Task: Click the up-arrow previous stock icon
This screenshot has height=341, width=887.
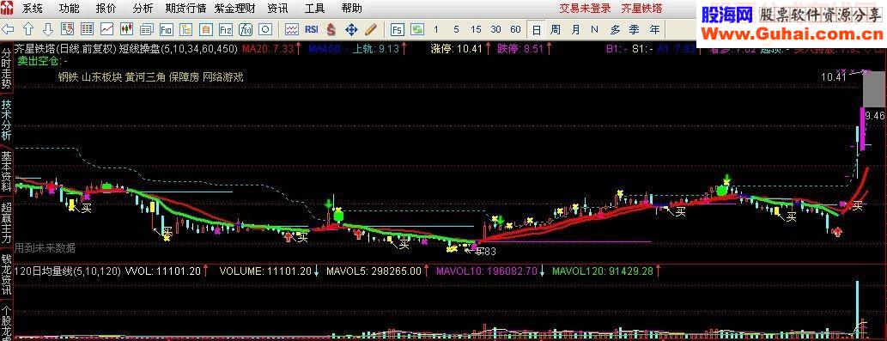Action: click(28, 29)
